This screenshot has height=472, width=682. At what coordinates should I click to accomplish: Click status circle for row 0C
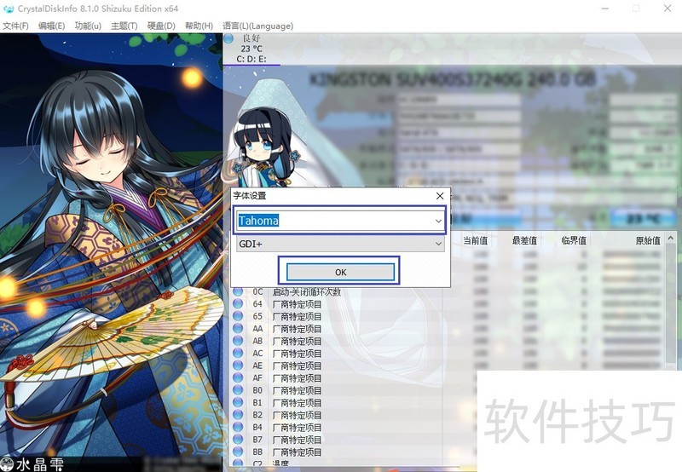click(x=238, y=291)
